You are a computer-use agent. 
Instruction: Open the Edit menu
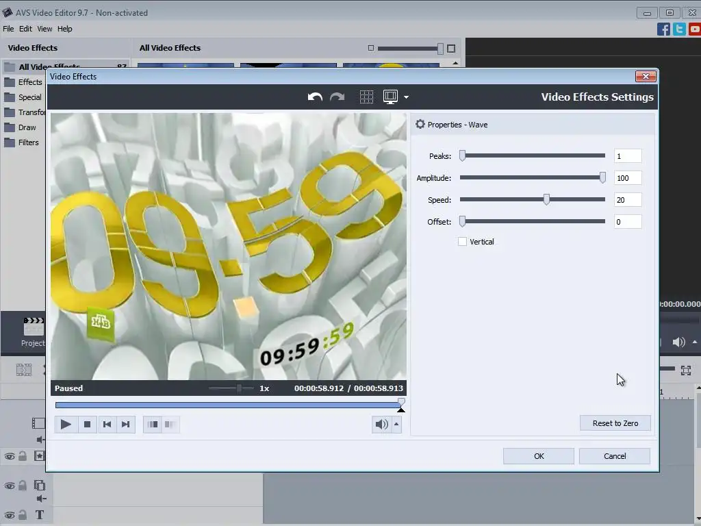[x=25, y=29]
